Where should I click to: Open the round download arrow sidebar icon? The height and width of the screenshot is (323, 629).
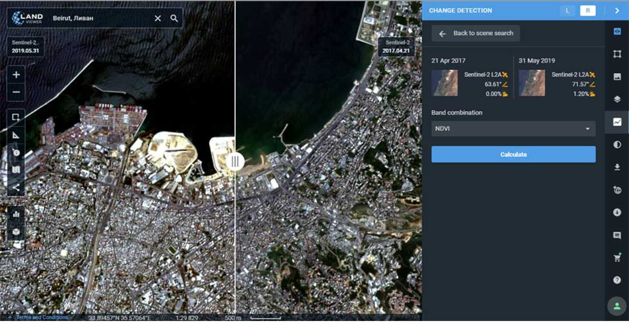tap(617, 213)
